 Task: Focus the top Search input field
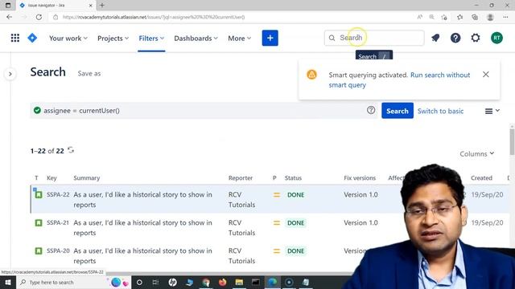click(x=374, y=38)
